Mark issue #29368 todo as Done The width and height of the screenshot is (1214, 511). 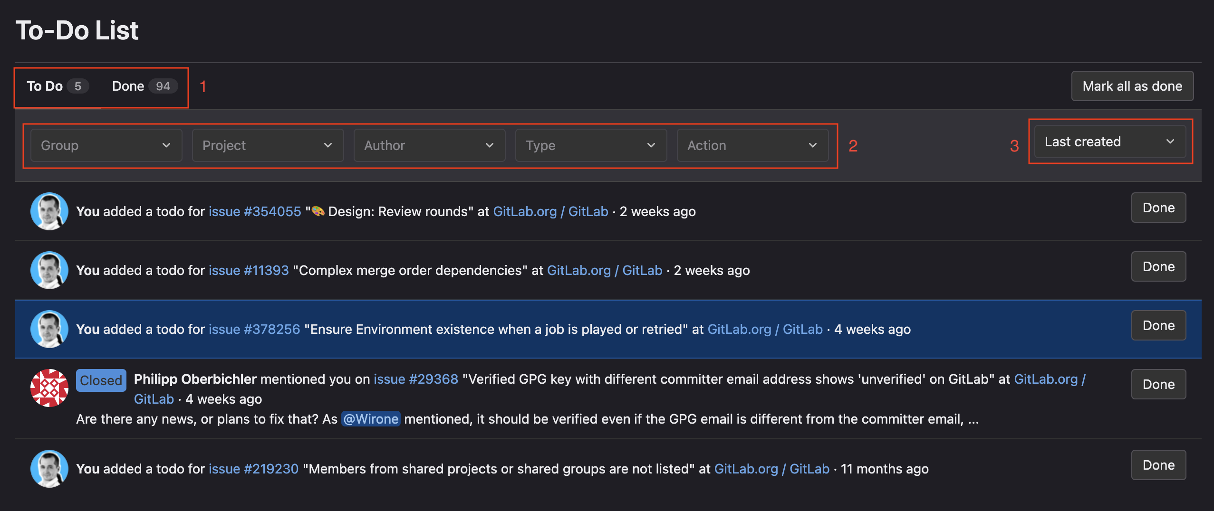(1158, 384)
